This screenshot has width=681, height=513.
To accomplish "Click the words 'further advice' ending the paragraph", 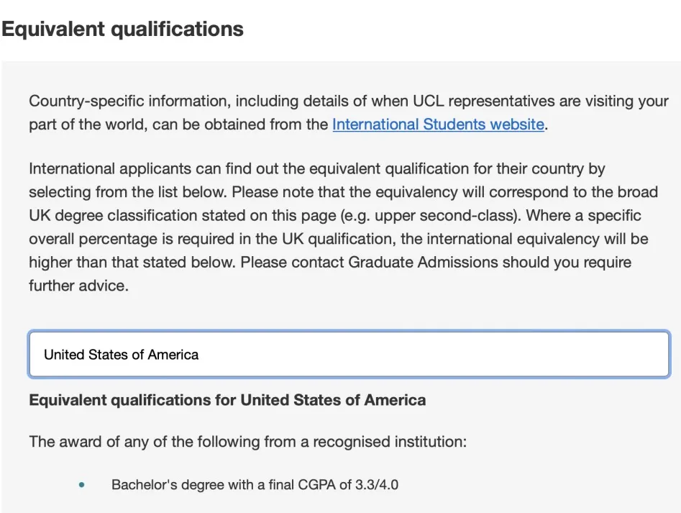I will click(78, 286).
